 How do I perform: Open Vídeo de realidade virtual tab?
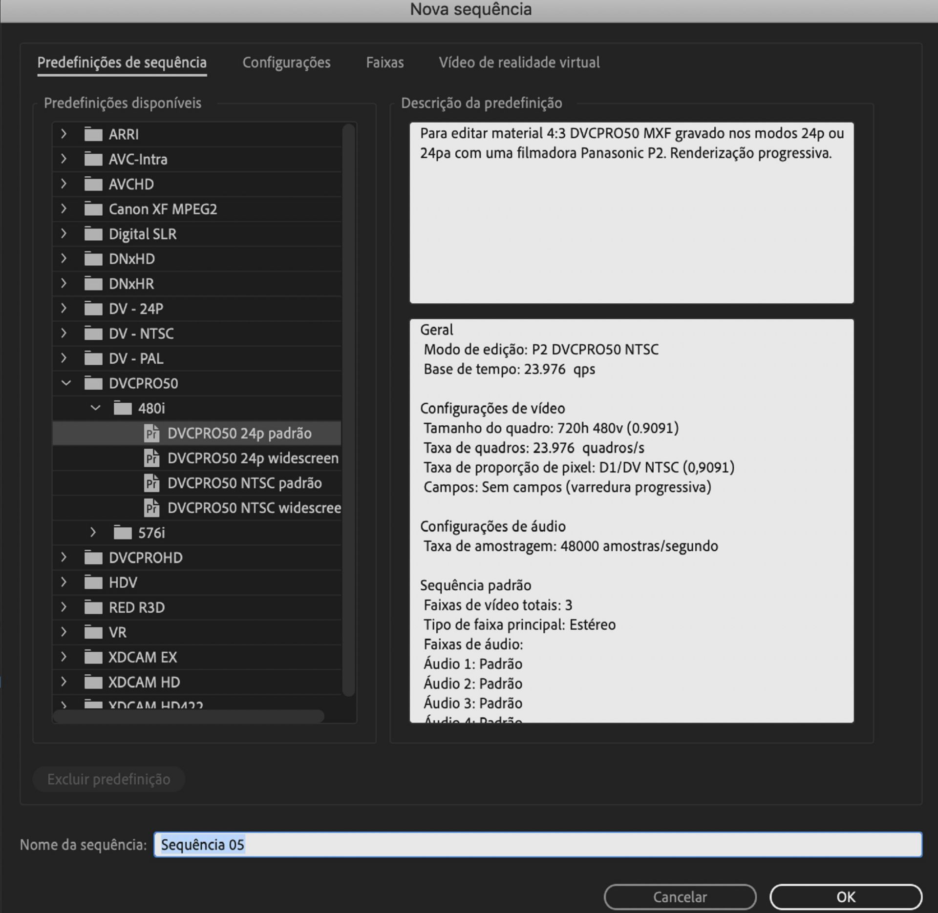tap(519, 62)
